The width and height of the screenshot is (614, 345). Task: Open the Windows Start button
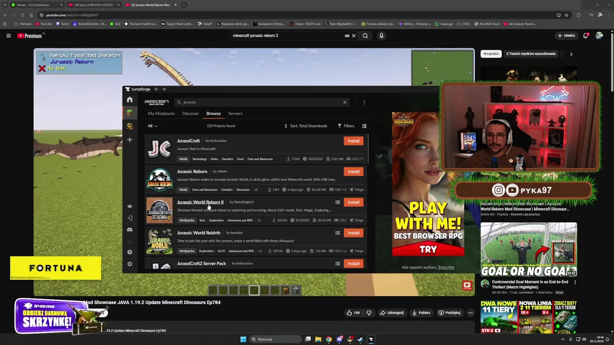[x=243, y=339]
